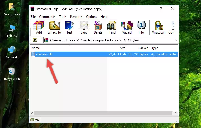Viewport: 201px width, 128px height.
Task: Click the horizontal scrollbar thumb
Action: 103,113
